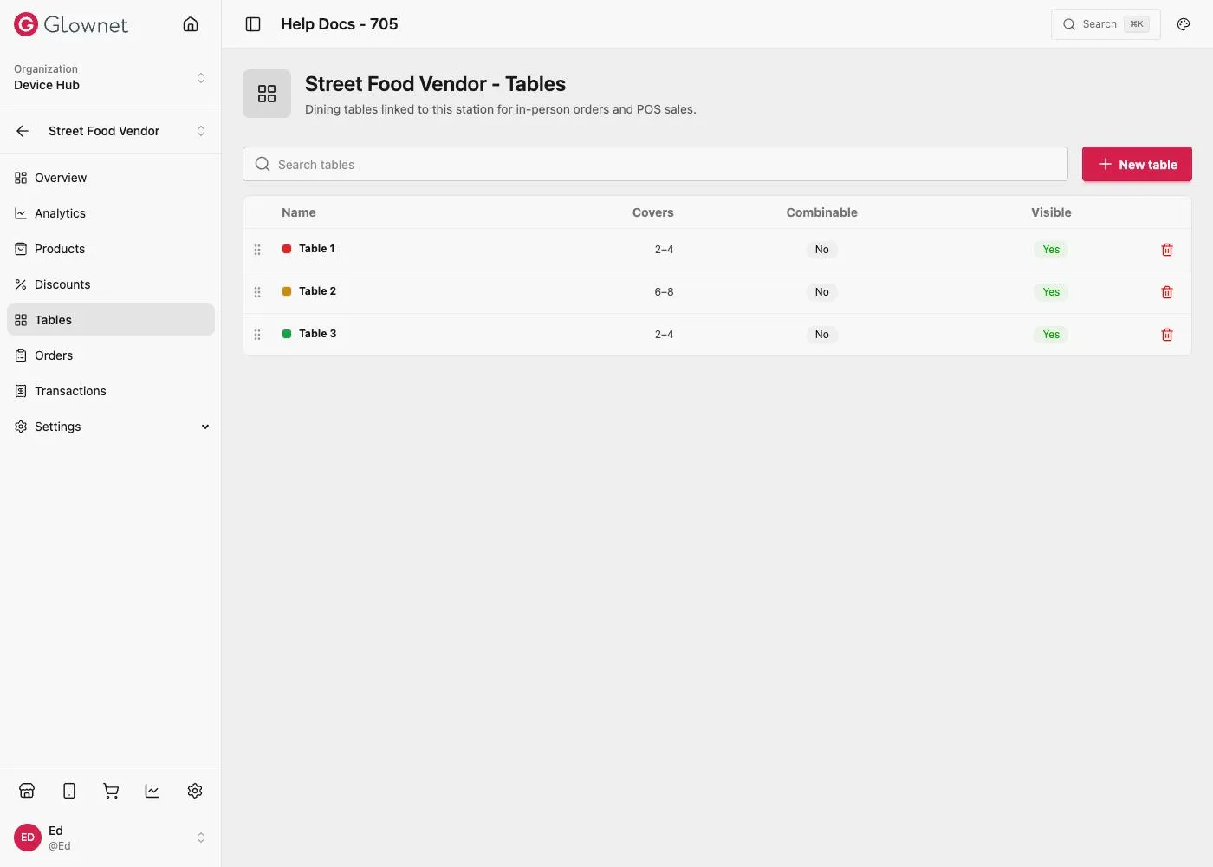This screenshot has width=1213, height=867.
Task: Click the Table 3 name
Action: click(x=318, y=334)
